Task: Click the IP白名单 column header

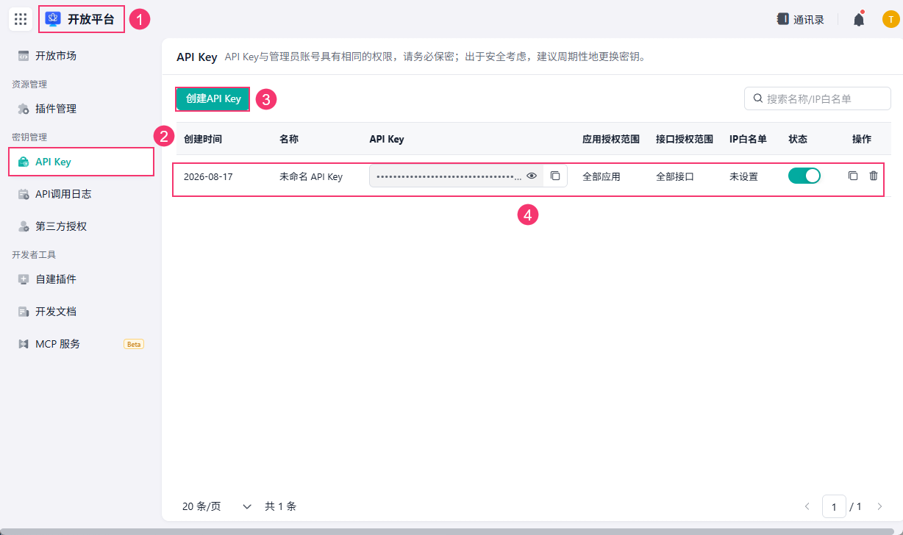Action: point(748,139)
